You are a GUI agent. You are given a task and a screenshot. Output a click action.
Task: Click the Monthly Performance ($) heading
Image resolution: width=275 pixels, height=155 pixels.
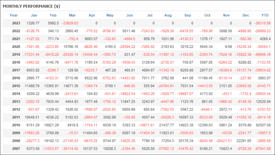tap(31, 6)
